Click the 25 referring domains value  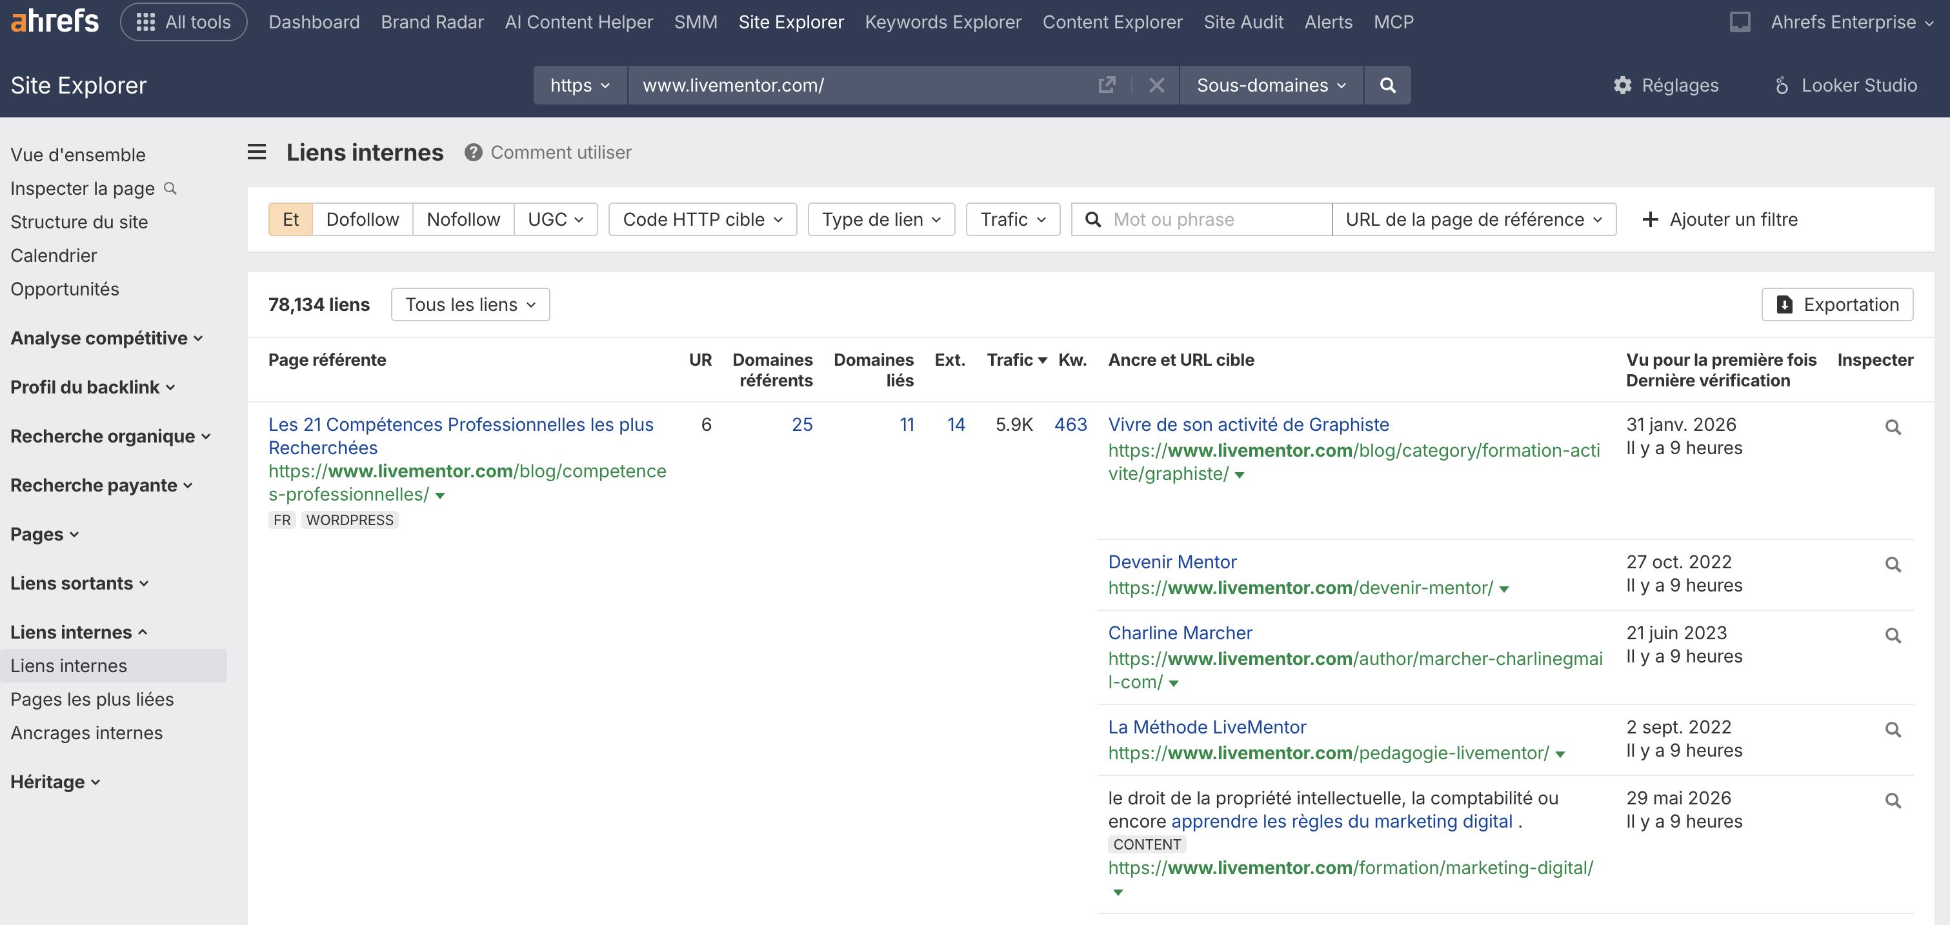click(x=803, y=424)
